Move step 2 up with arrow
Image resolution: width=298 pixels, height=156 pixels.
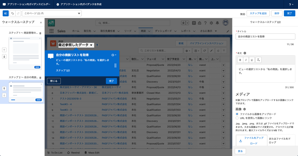4,89
